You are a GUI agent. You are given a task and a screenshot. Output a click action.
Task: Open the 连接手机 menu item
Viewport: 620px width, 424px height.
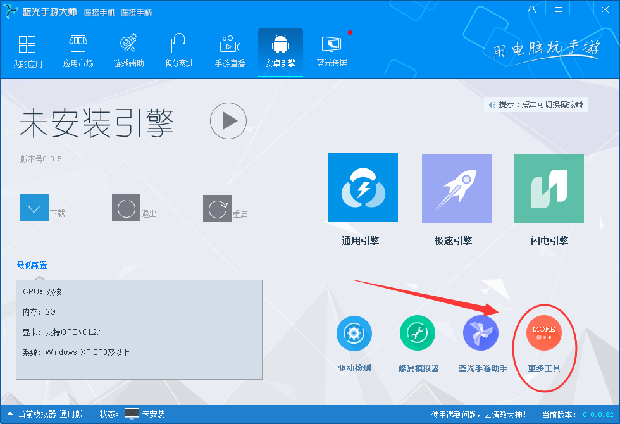99,12
